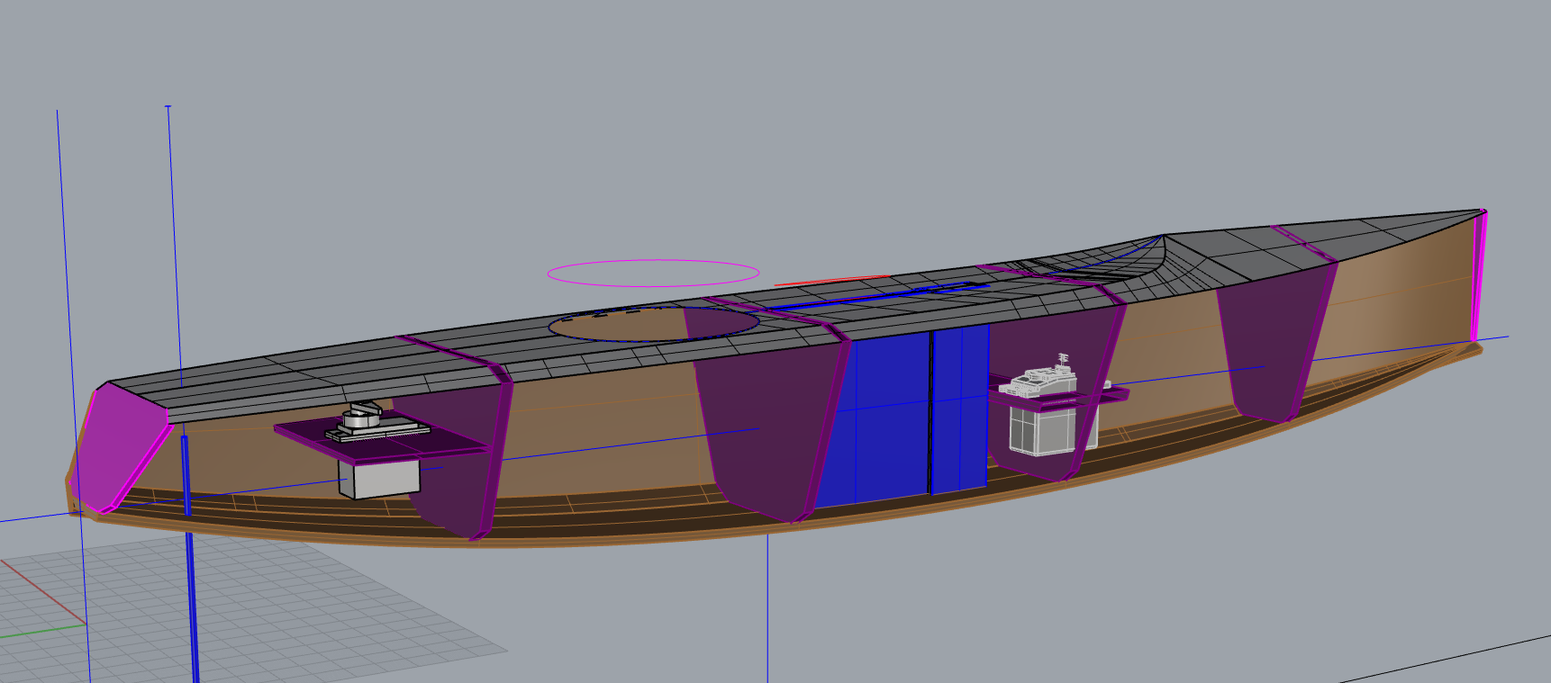The image size is (1551, 683).
Task: Pick the purple bulkhead beside the blue panel
Action: click(766, 423)
